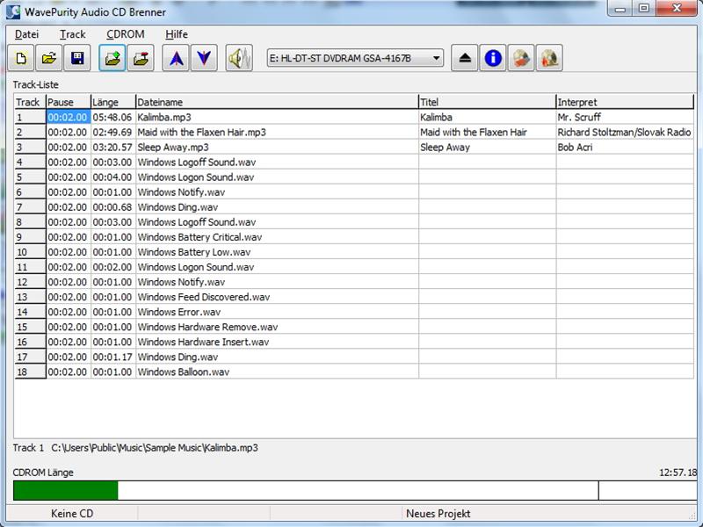Click the Interpret column header
The height and width of the screenshot is (527, 703).
pyautogui.click(x=625, y=102)
